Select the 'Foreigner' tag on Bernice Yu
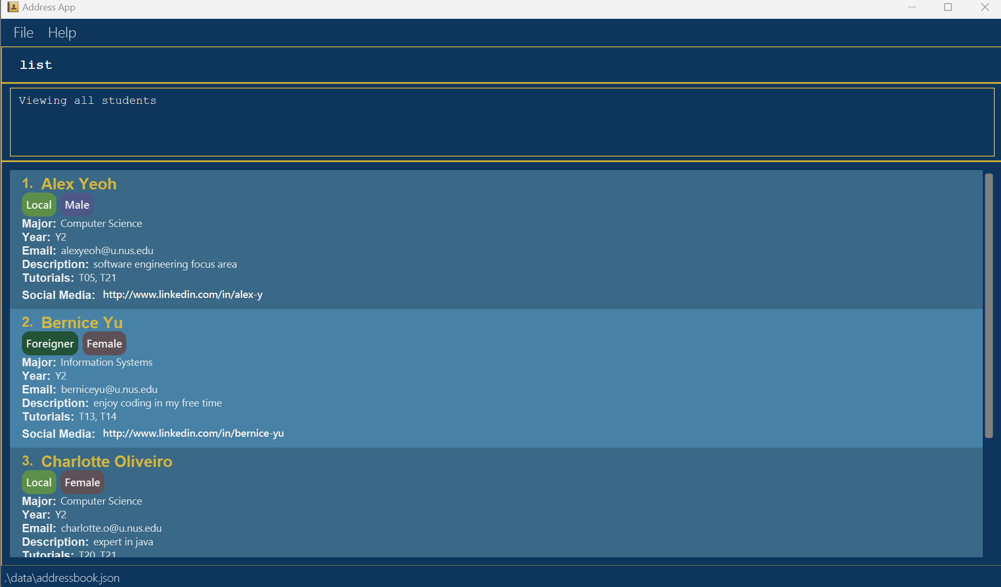Screen dimensions: 1001x587 pyautogui.click(x=50, y=343)
